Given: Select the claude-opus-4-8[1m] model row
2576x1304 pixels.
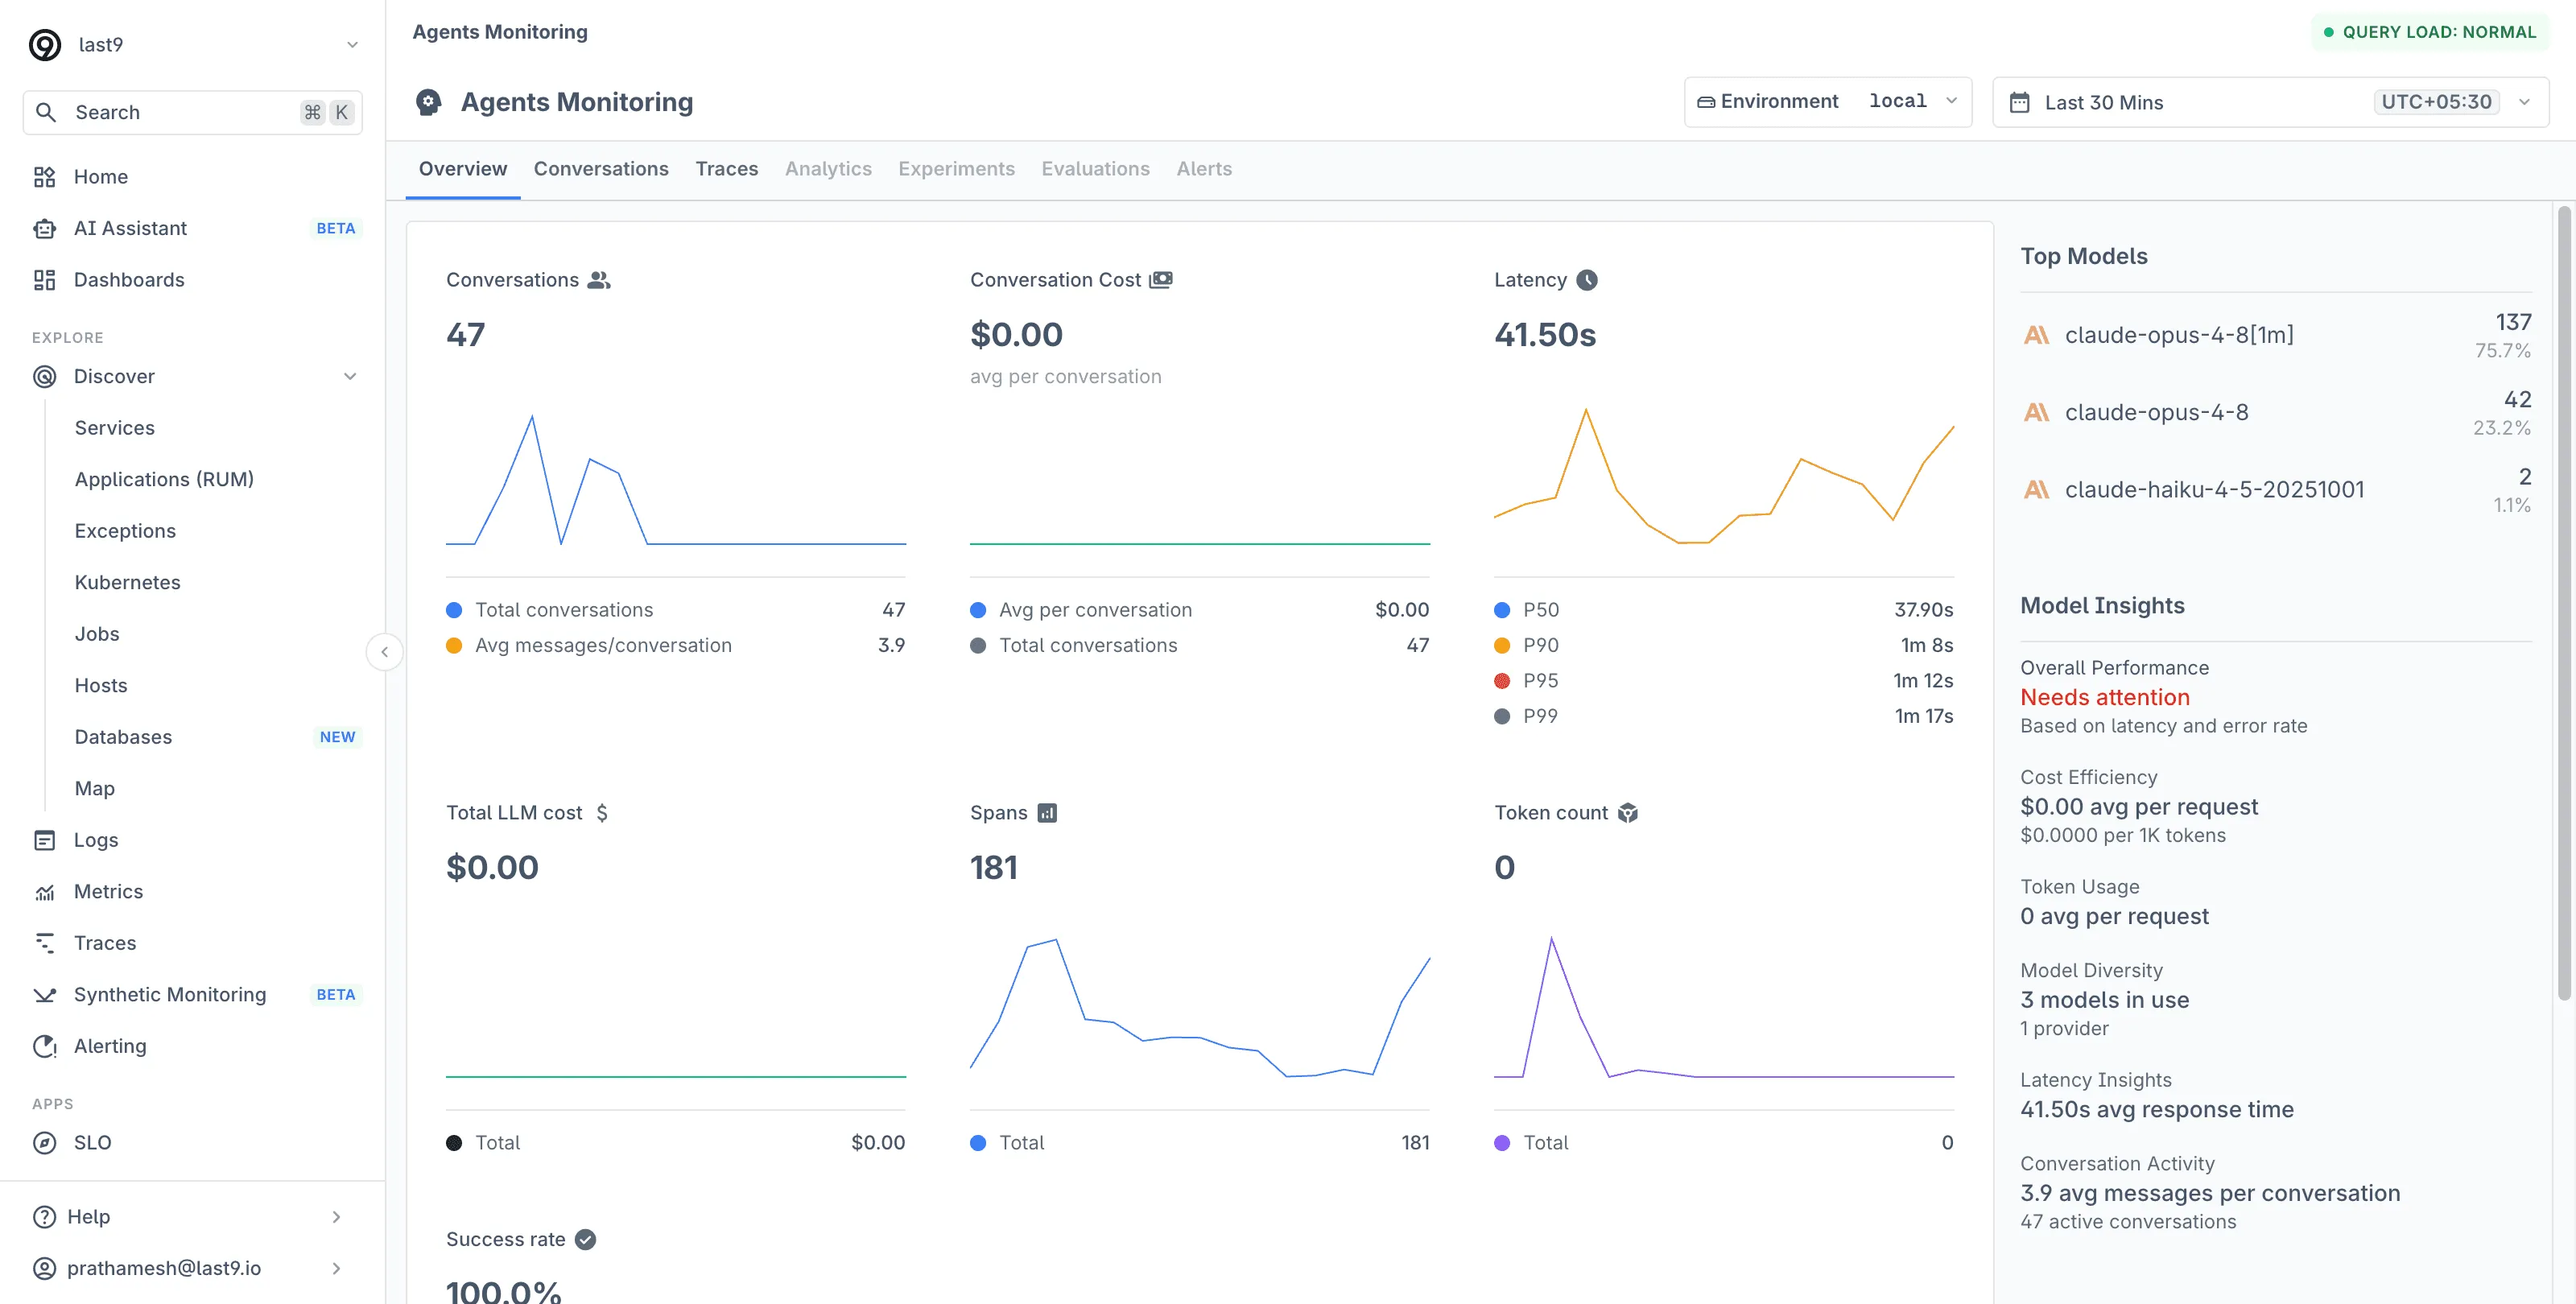Looking at the screenshot, I should coord(2276,335).
